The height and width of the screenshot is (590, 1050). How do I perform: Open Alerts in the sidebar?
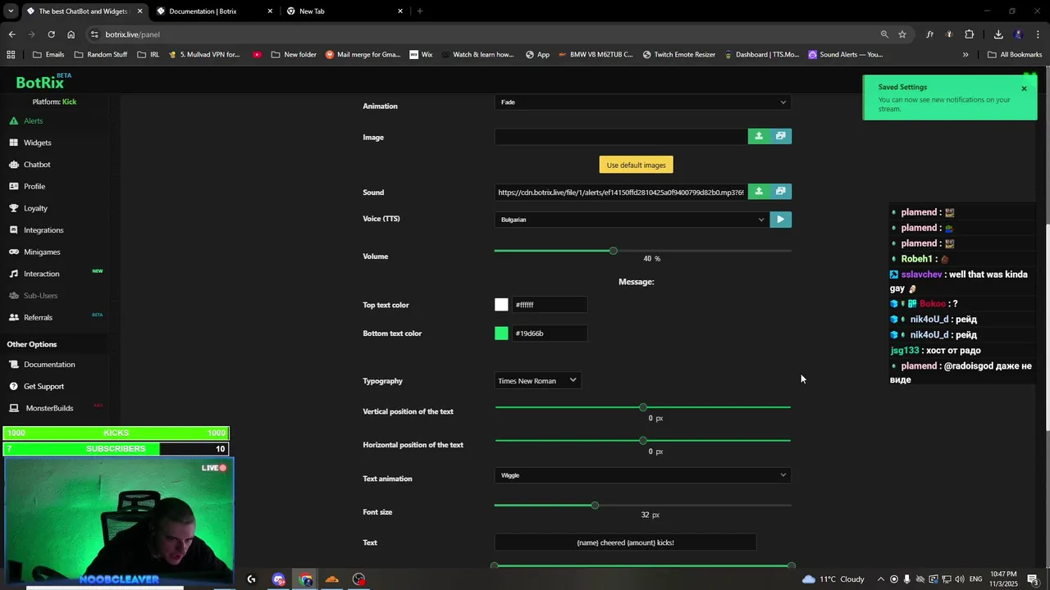pyautogui.click(x=33, y=120)
